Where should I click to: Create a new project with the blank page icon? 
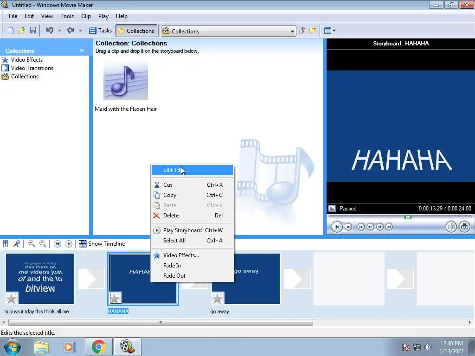click(x=11, y=31)
